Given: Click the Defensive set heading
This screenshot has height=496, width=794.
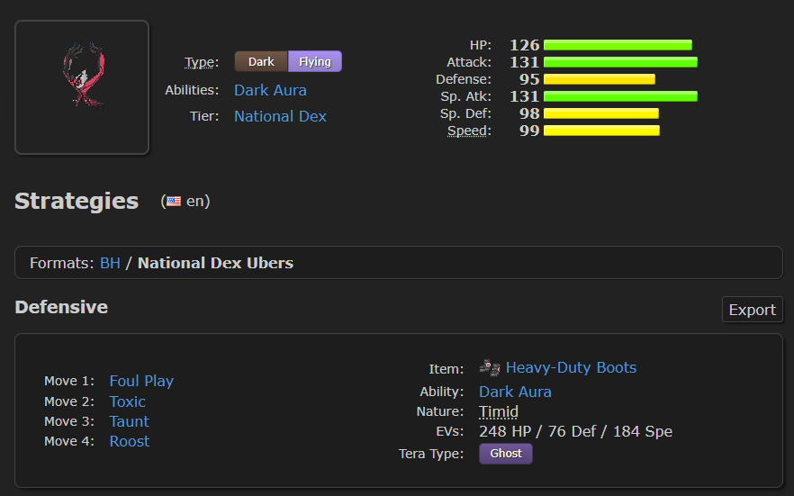Looking at the screenshot, I should pyautogui.click(x=61, y=307).
